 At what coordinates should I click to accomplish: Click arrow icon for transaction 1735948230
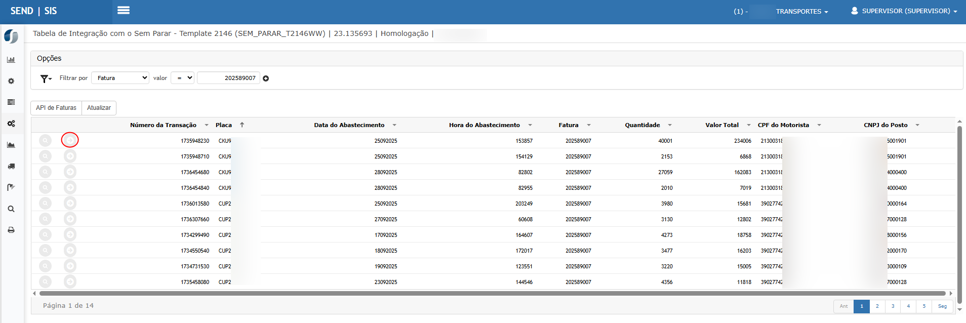tap(70, 140)
